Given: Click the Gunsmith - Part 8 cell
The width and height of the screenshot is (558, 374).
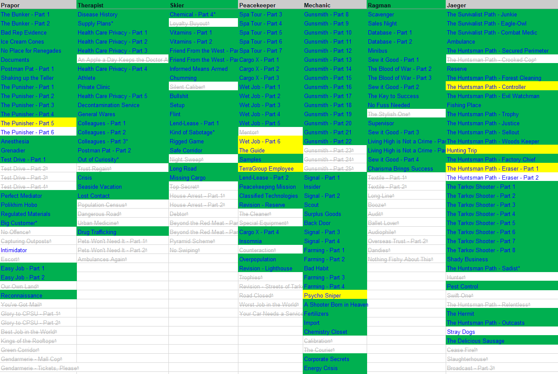Looking at the screenshot, I should pos(335,14).
